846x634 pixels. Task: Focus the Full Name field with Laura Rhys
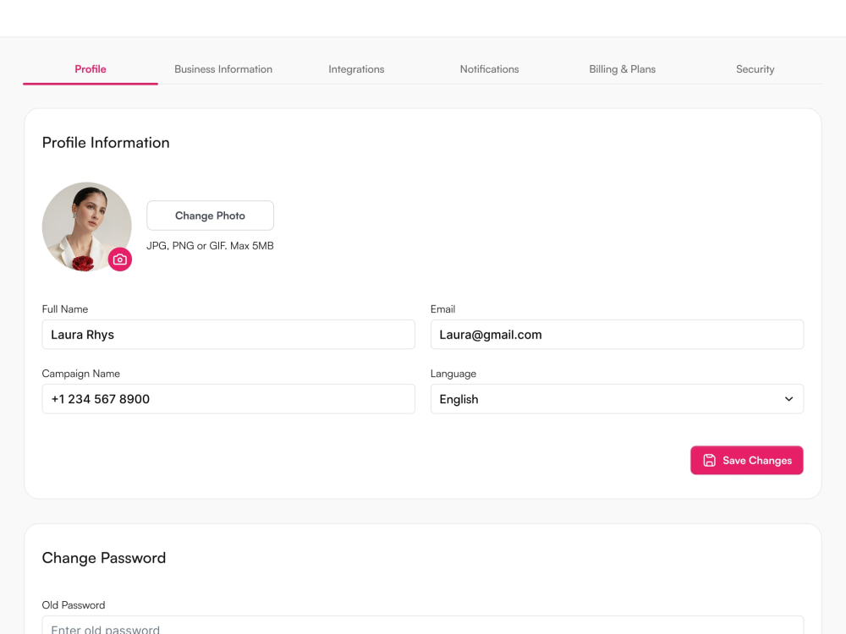228,334
